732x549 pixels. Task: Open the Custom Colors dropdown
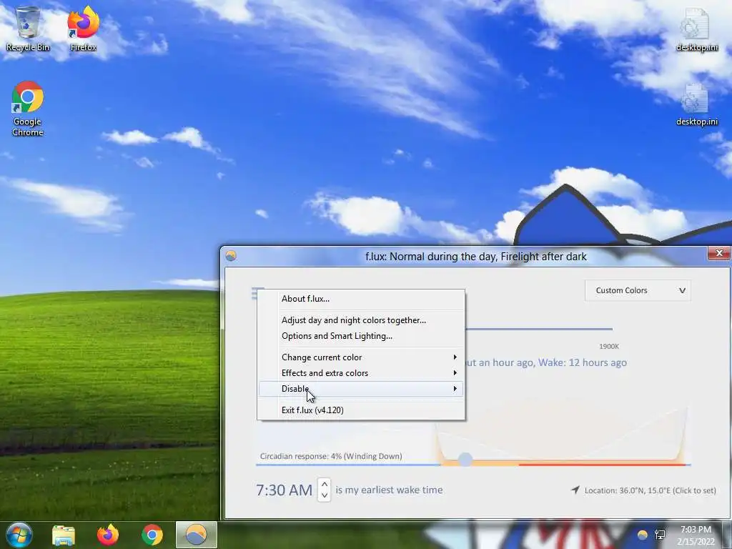(x=638, y=290)
